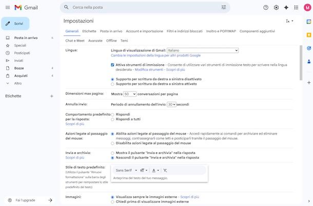Open the Settings gear icon
The width and height of the screenshot is (313, 206).
pyautogui.click(x=277, y=8)
